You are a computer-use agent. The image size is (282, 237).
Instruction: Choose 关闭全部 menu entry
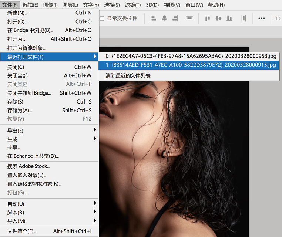(x=49, y=75)
